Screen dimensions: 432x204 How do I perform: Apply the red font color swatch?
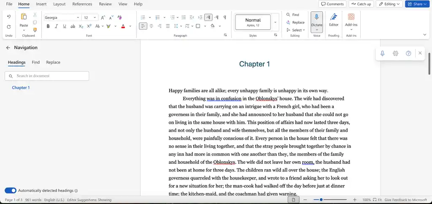click(x=123, y=26)
